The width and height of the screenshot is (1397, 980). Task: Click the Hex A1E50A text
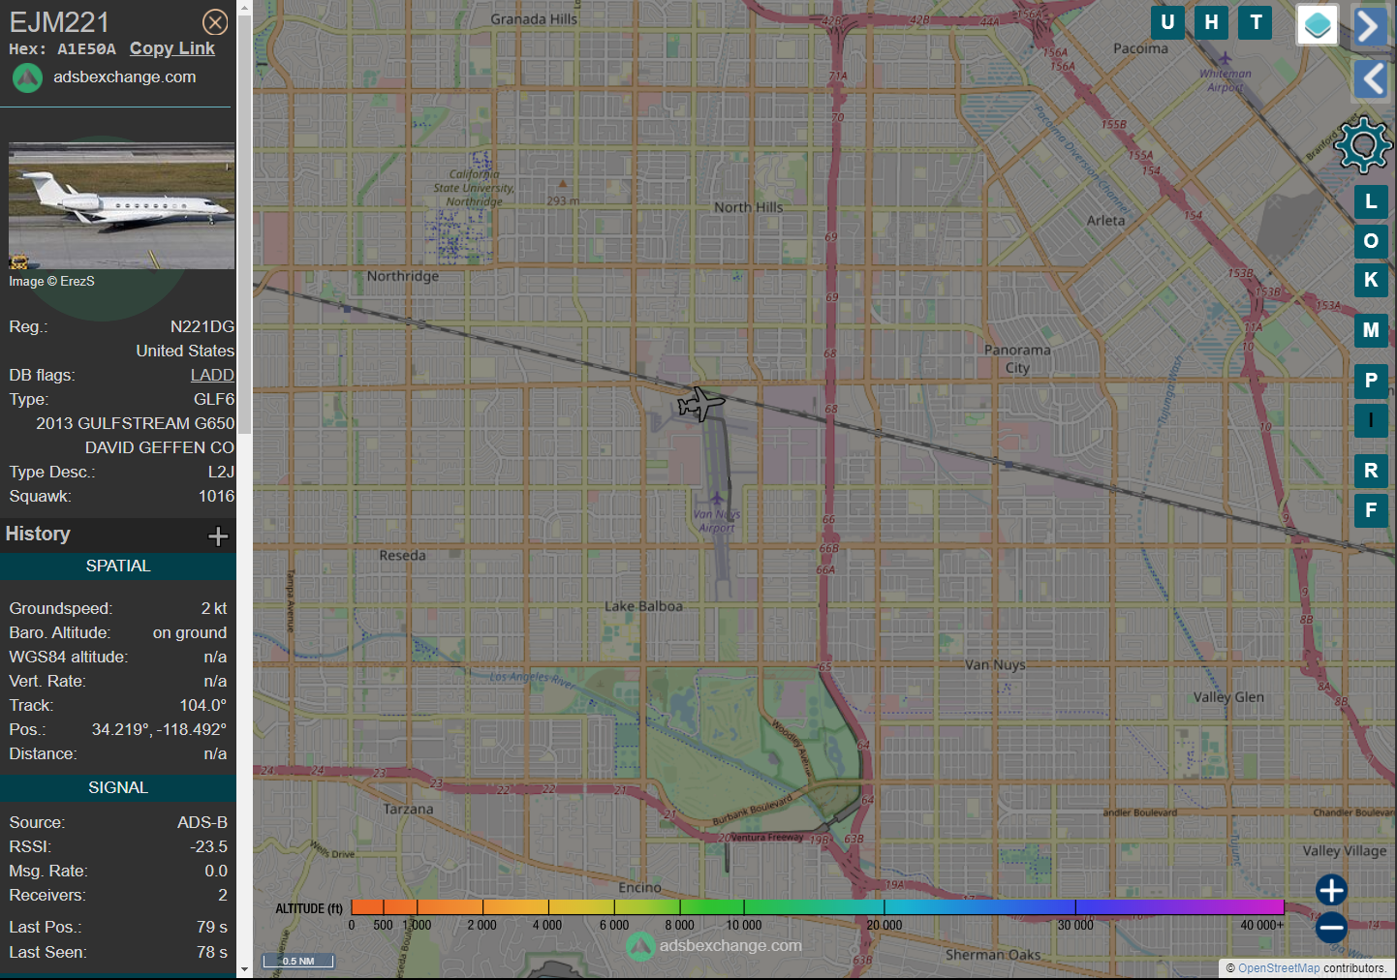tap(62, 49)
